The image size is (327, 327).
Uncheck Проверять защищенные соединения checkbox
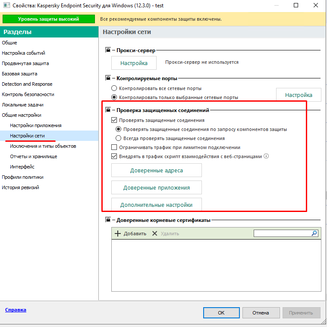114,120
